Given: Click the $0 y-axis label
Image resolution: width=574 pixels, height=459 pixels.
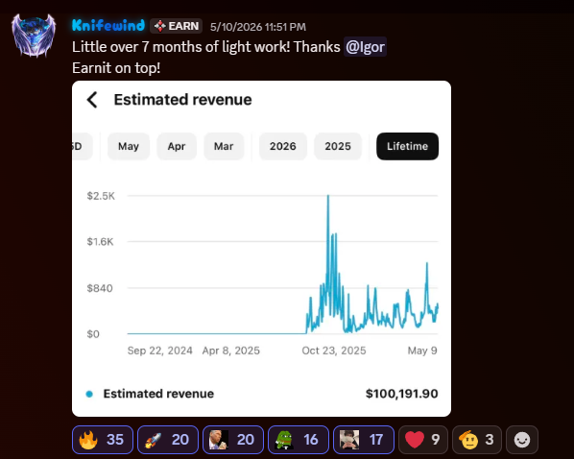Looking at the screenshot, I should (x=93, y=334).
